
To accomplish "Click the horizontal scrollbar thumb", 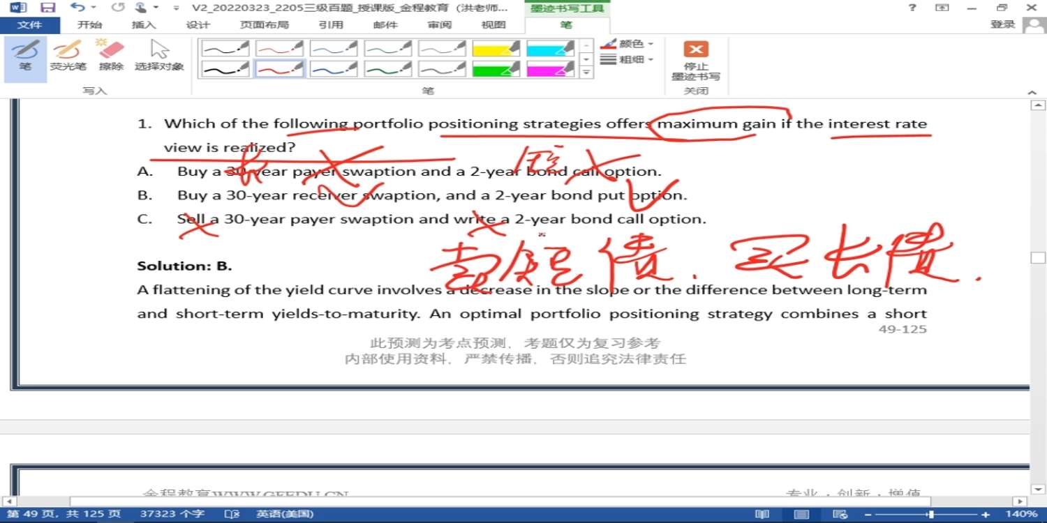I will click(500, 501).
